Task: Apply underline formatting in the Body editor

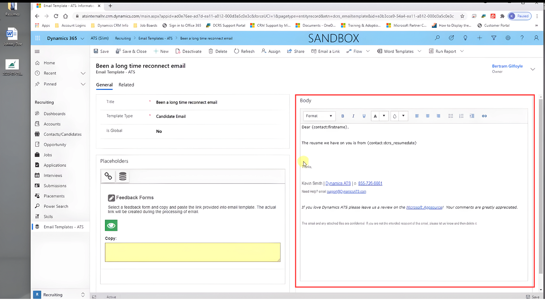Action: click(x=364, y=116)
